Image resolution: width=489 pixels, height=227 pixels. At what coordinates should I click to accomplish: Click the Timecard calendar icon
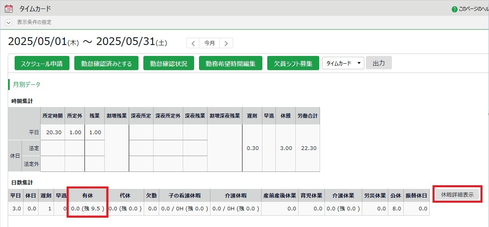pos(9,9)
